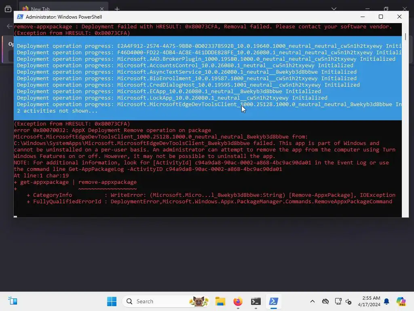414x311 pixels.
Task: Click 'At line:1 char:19' text
Action: [x=41, y=176]
